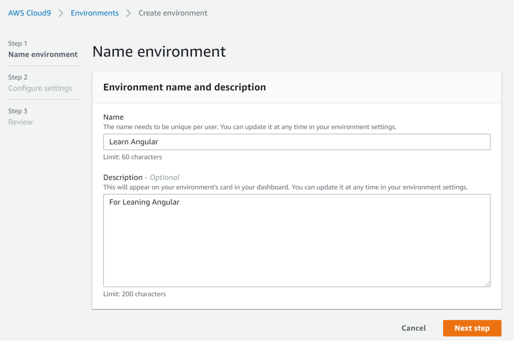Click the Limit: 60 characters hint
The width and height of the screenshot is (514, 341).
pyautogui.click(x=132, y=157)
